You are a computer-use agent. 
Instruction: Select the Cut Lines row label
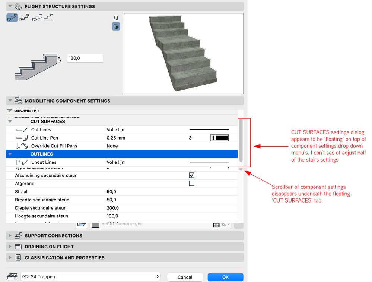(x=41, y=130)
